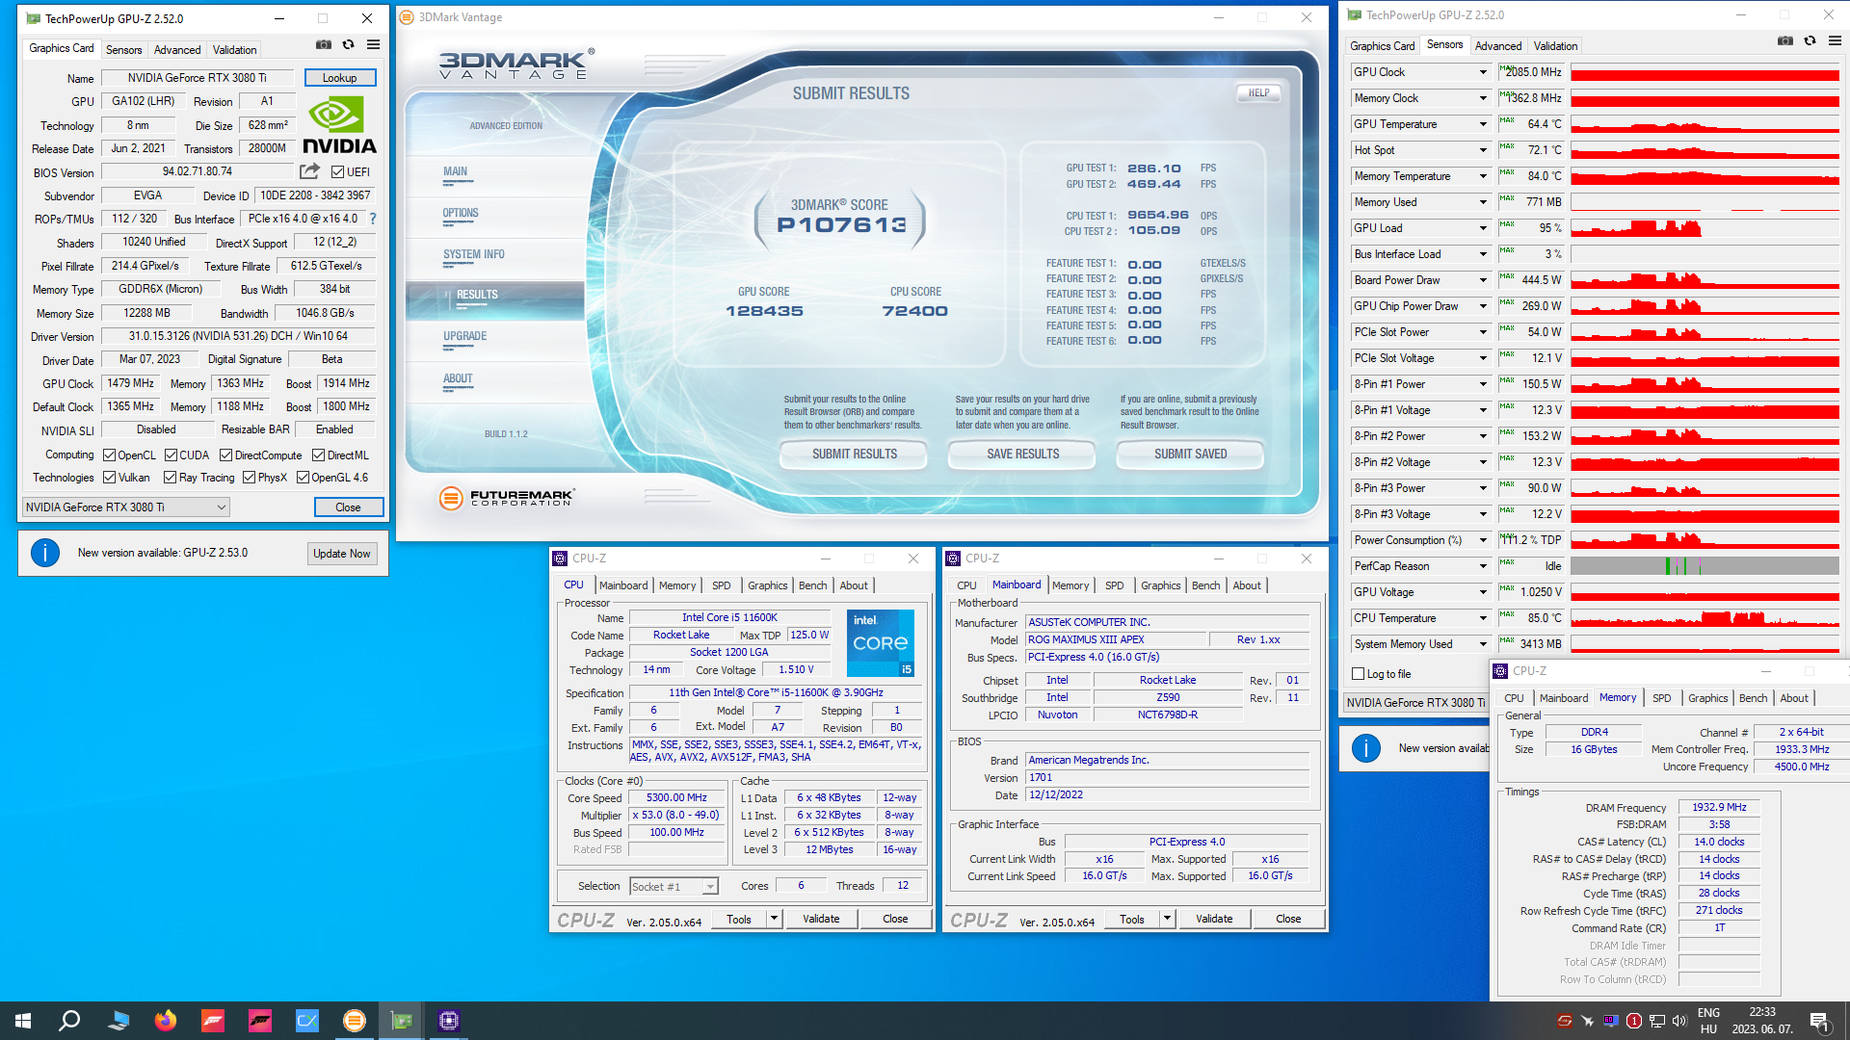
Task: Click the CPU Temperature sensor graph
Action: [1705, 618]
